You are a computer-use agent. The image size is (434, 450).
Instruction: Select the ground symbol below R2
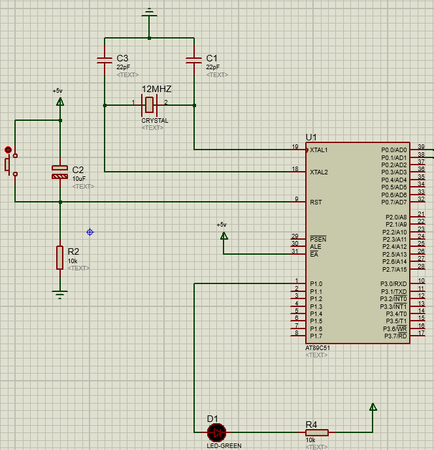[x=60, y=295]
